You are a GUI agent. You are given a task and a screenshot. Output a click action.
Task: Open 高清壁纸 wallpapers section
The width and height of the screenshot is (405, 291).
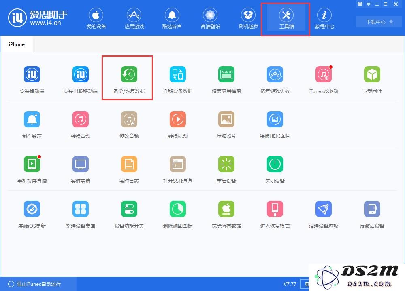click(x=210, y=19)
